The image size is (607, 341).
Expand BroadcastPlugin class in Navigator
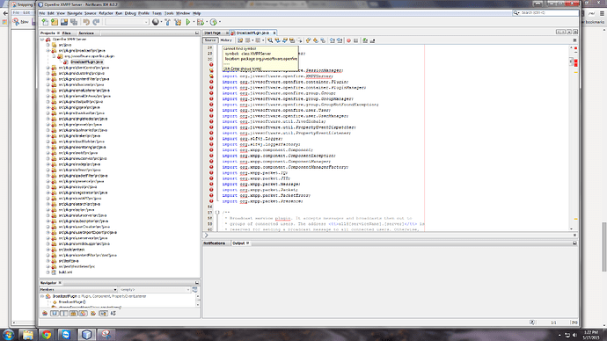(x=42, y=296)
